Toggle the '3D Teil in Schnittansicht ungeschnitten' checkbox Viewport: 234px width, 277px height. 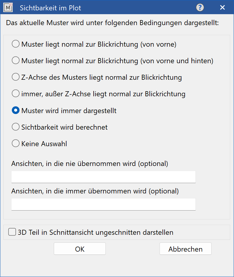(x=12, y=232)
